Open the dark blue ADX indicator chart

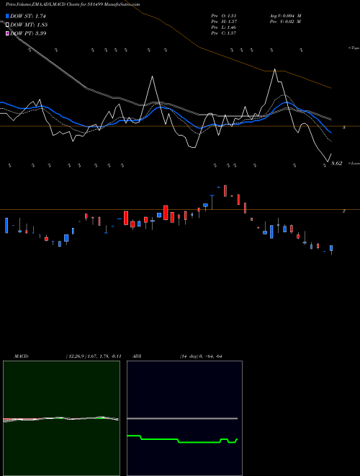pos(184,418)
